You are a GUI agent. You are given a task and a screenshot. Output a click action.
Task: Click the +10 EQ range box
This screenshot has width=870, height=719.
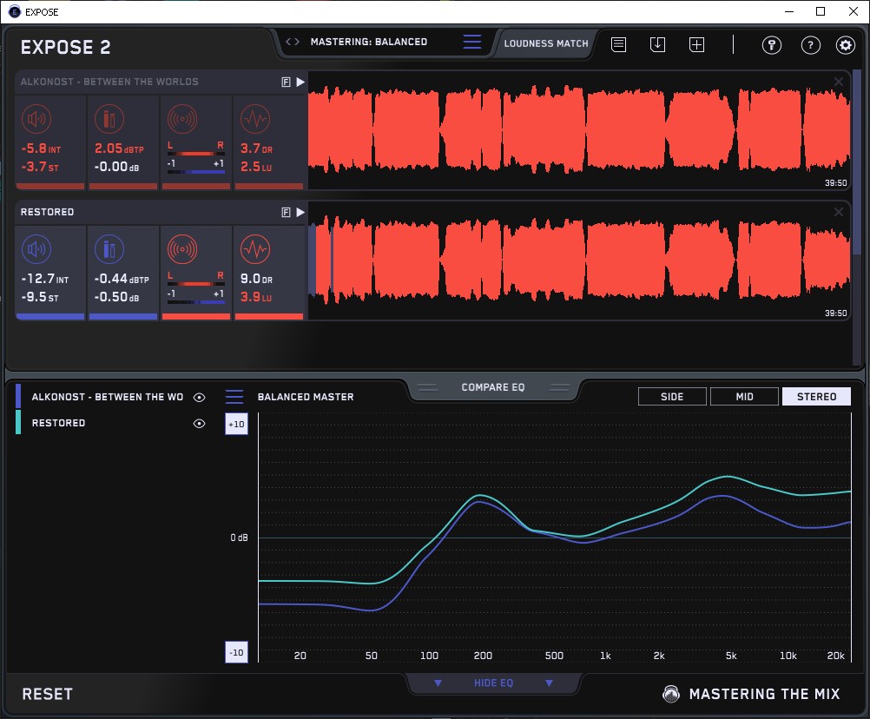coord(235,424)
